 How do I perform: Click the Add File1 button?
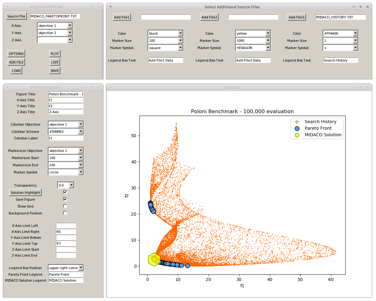[122, 17]
